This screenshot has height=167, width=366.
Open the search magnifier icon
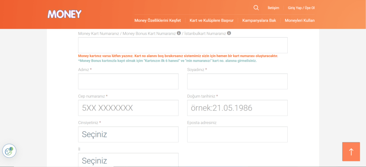[x=256, y=8]
